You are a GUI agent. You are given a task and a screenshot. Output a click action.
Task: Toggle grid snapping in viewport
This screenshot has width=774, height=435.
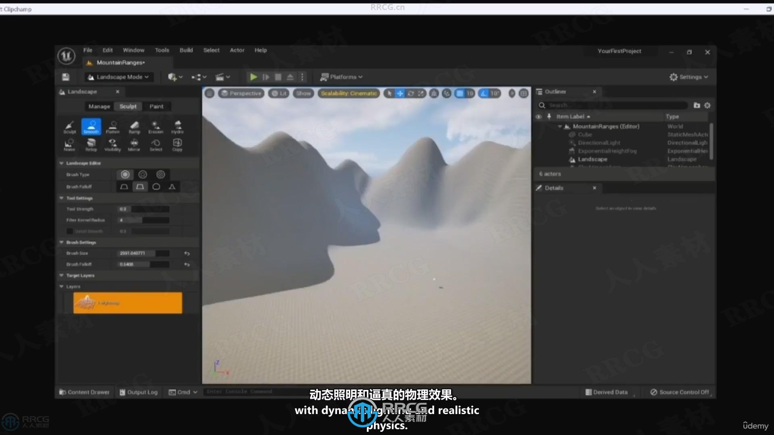coord(460,93)
